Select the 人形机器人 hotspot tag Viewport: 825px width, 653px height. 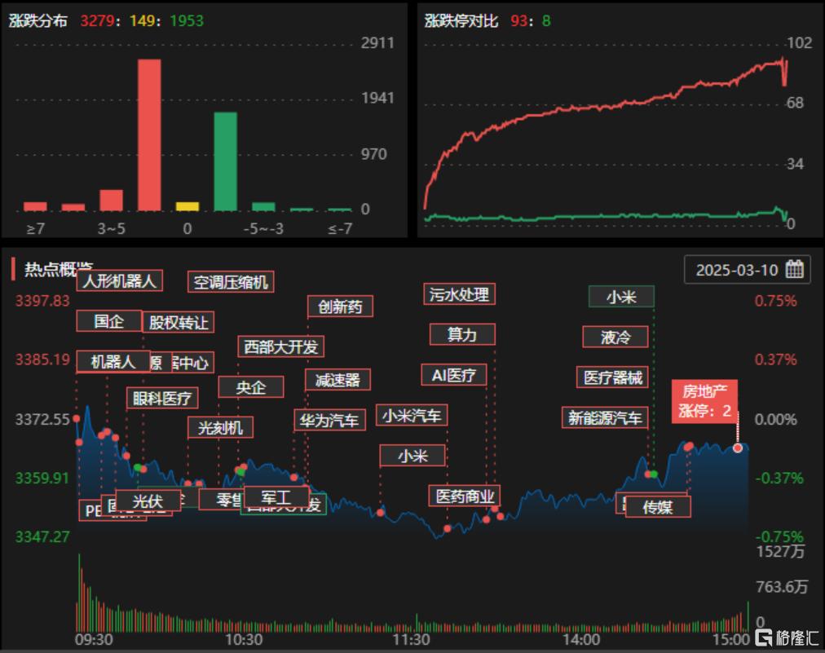pyautogui.click(x=120, y=280)
